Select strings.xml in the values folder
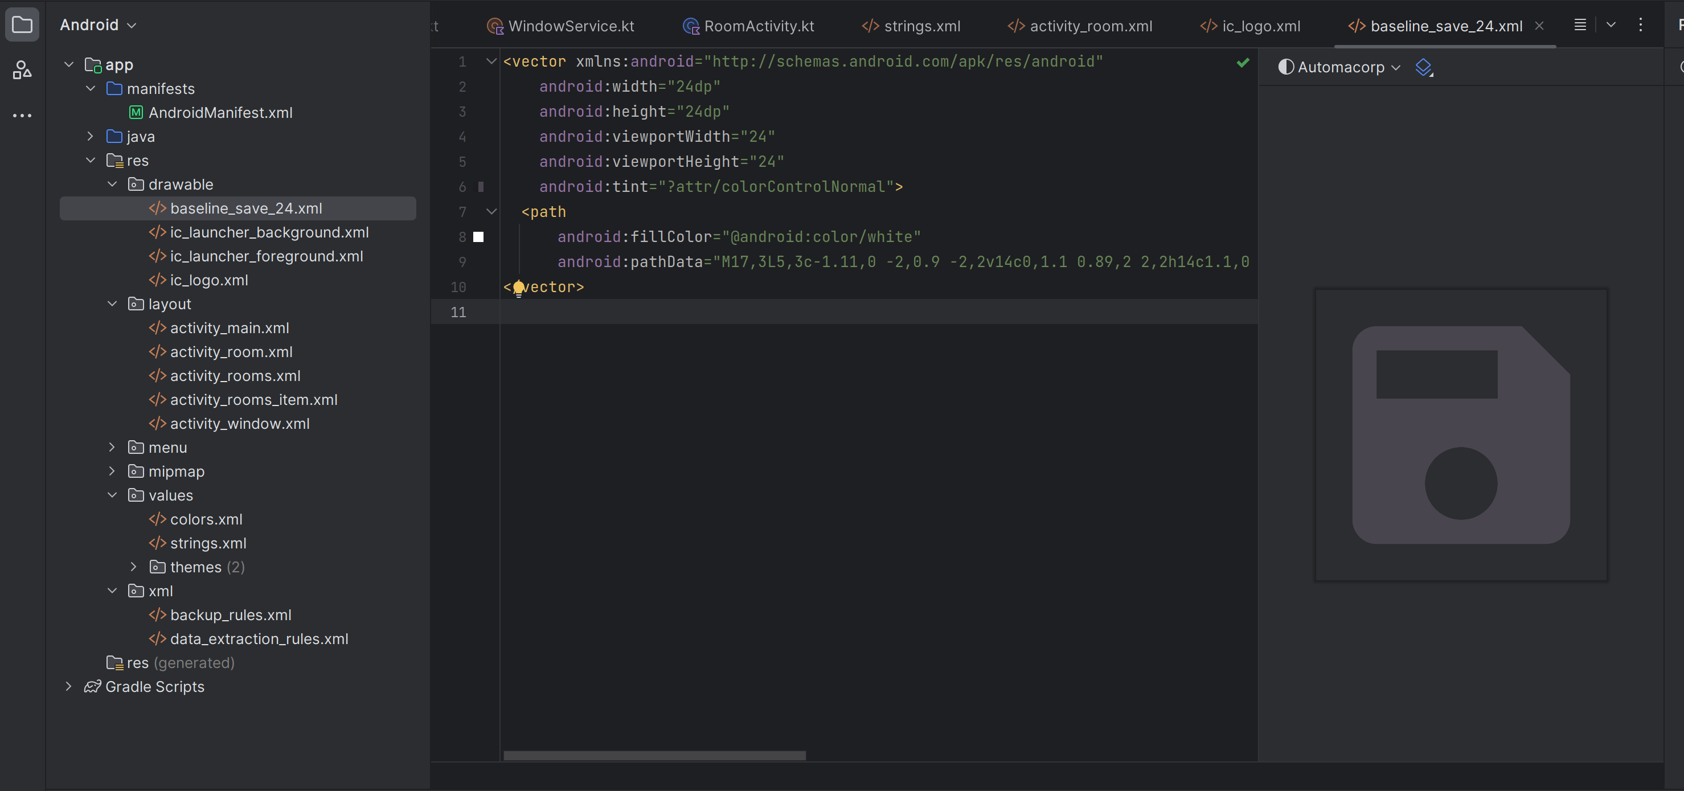 [198, 543]
